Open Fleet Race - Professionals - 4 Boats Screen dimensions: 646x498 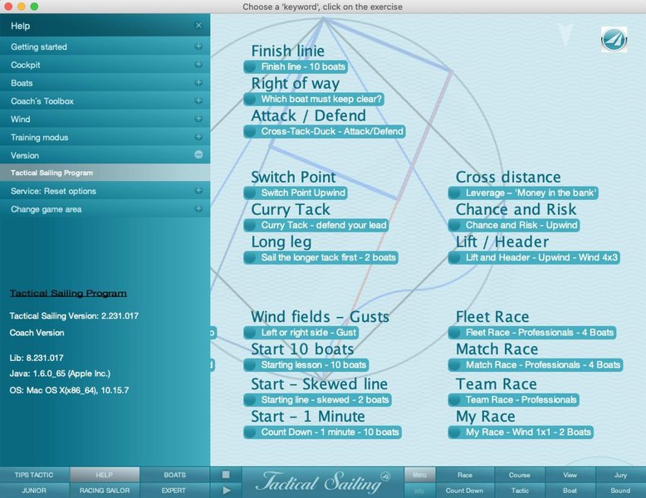click(532, 332)
